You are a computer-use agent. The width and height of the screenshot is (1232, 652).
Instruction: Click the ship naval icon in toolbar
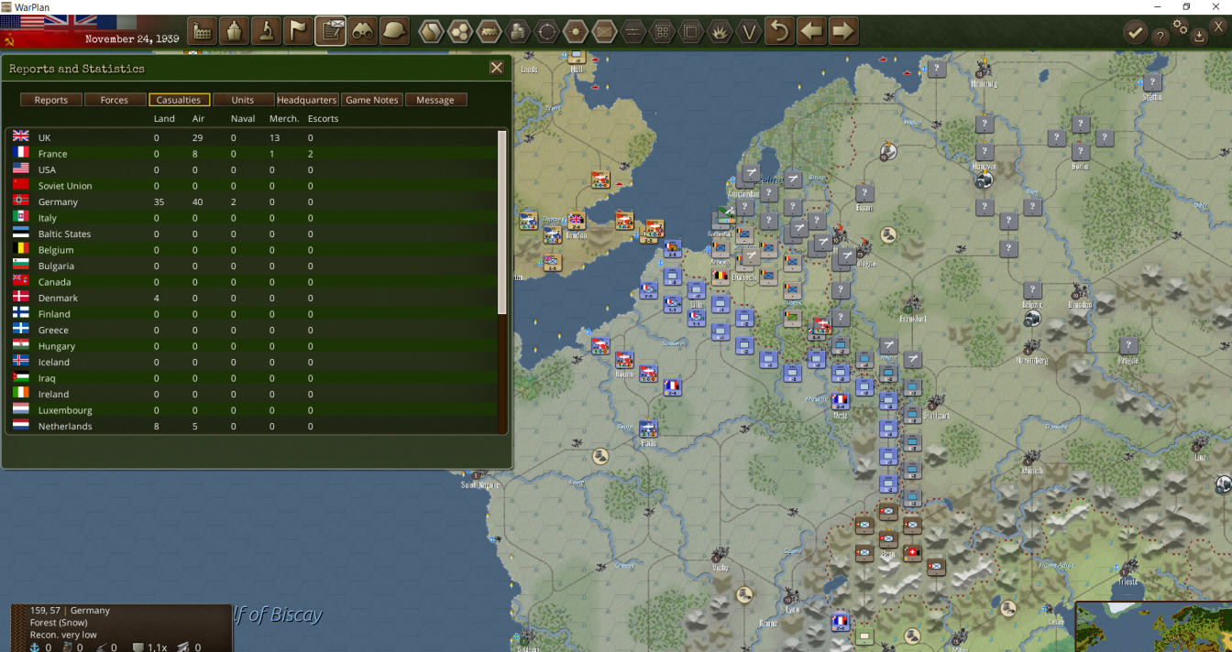[234, 32]
